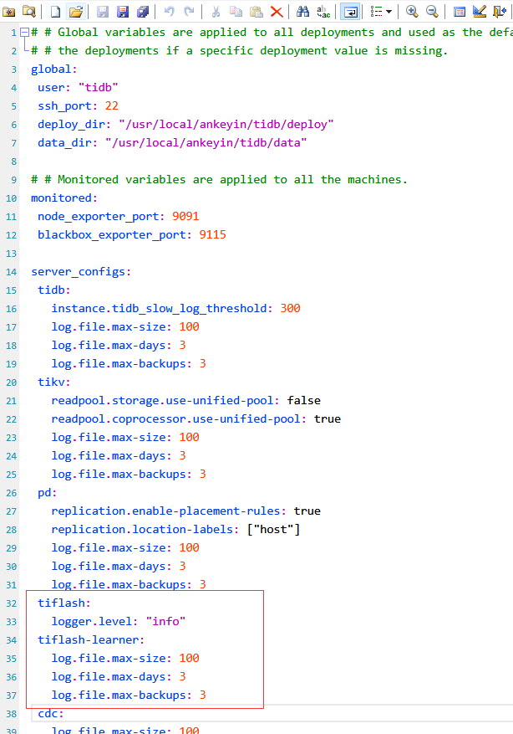Image resolution: width=513 pixels, height=734 pixels.
Task: Click the Save As floppy icon
Action: 123,11
